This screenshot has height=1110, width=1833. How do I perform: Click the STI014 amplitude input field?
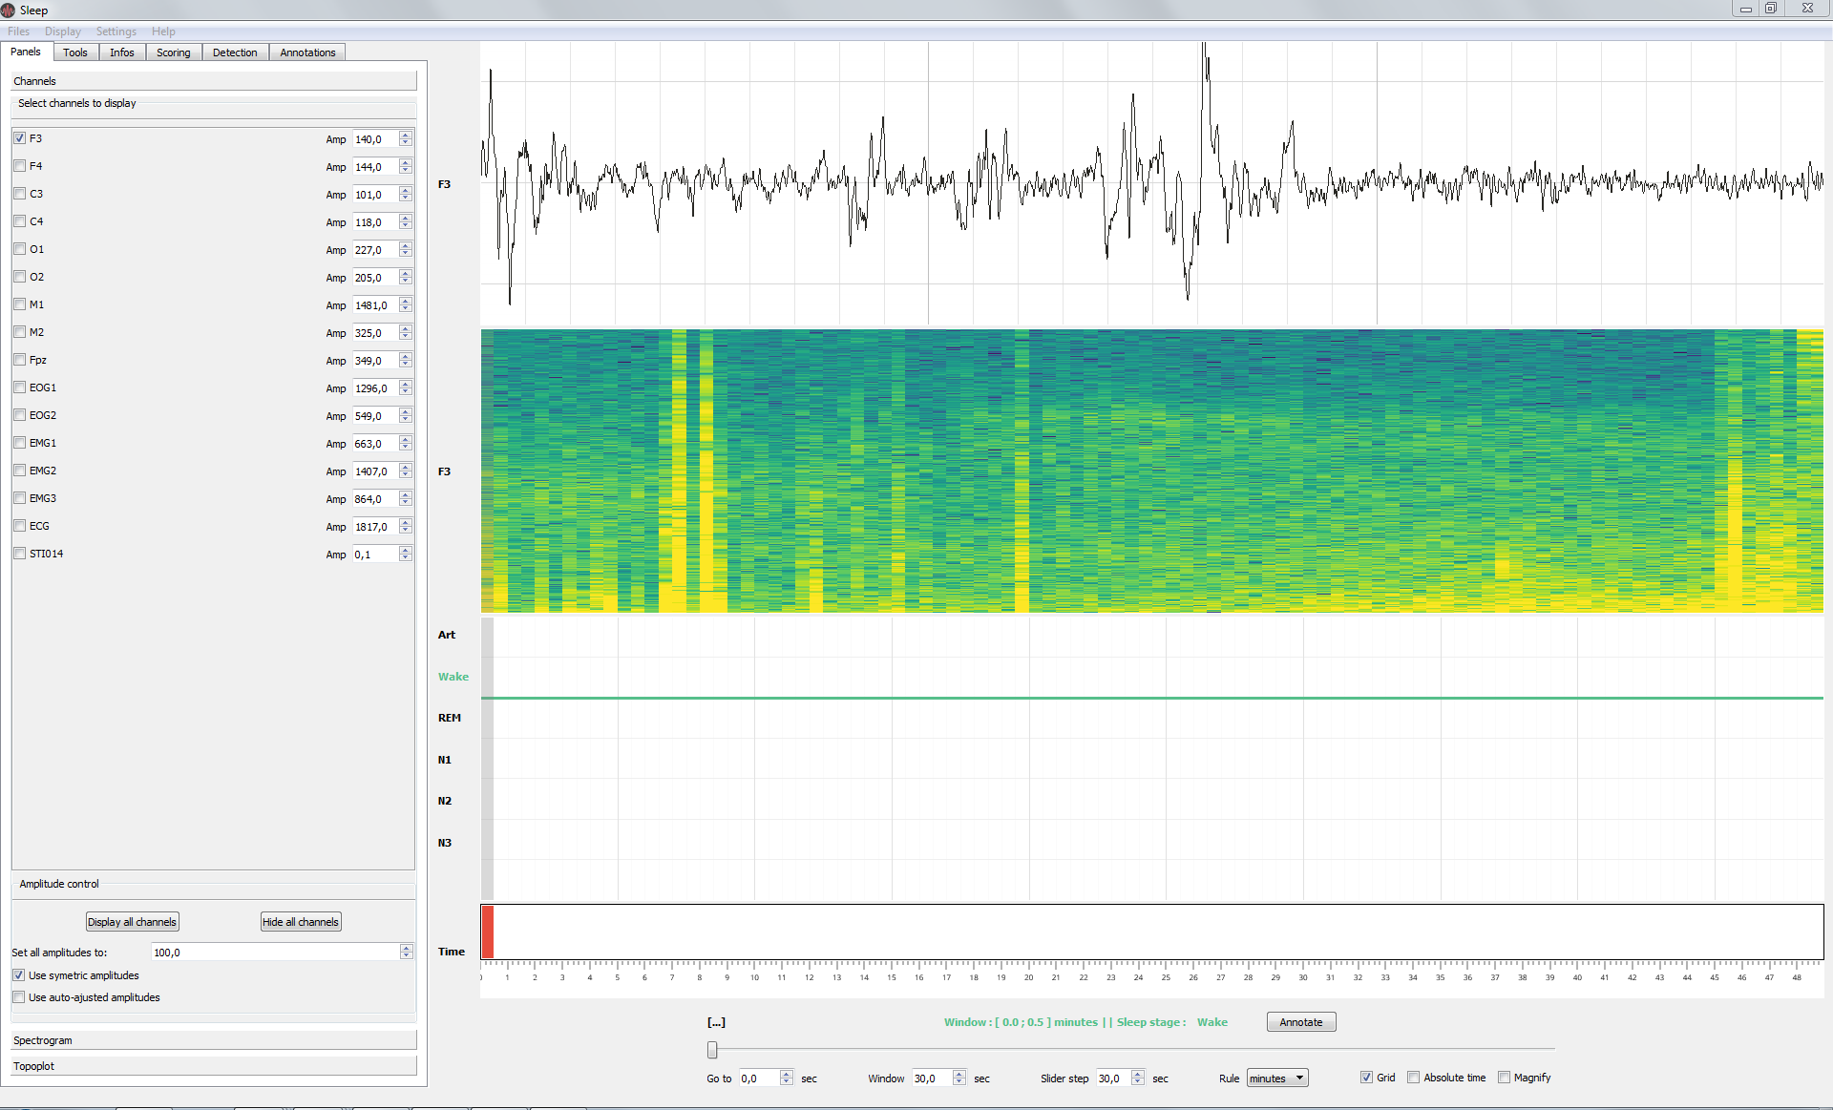(375, 555)
